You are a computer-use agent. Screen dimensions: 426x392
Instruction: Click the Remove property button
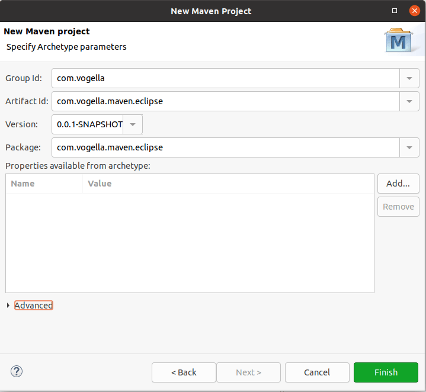[x=398, y=207]
